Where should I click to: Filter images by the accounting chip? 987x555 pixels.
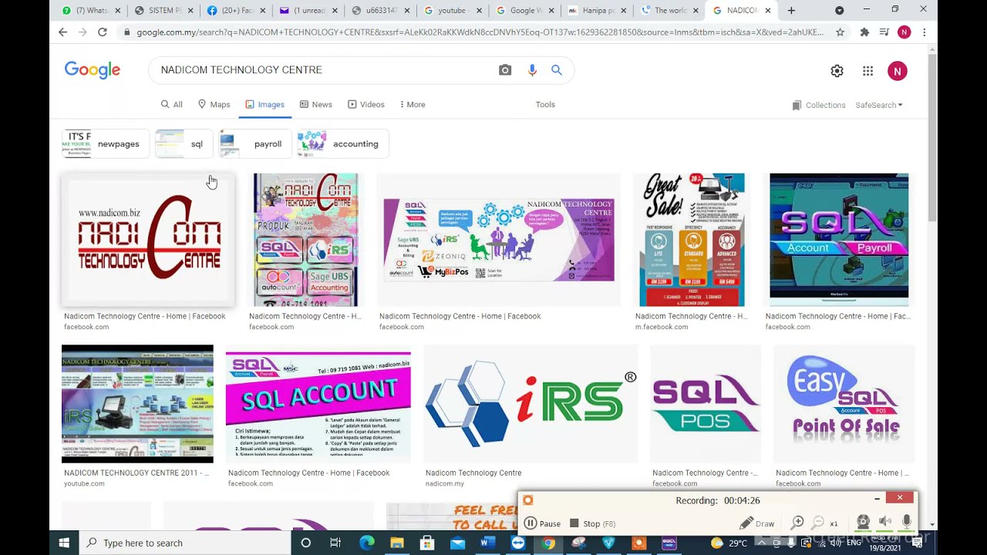pos(343,144)
